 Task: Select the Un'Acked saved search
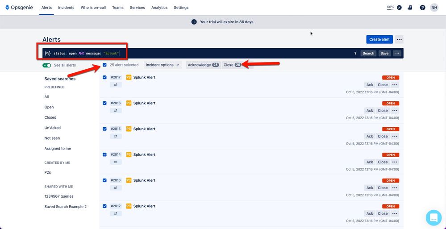(x=53, y=128)
